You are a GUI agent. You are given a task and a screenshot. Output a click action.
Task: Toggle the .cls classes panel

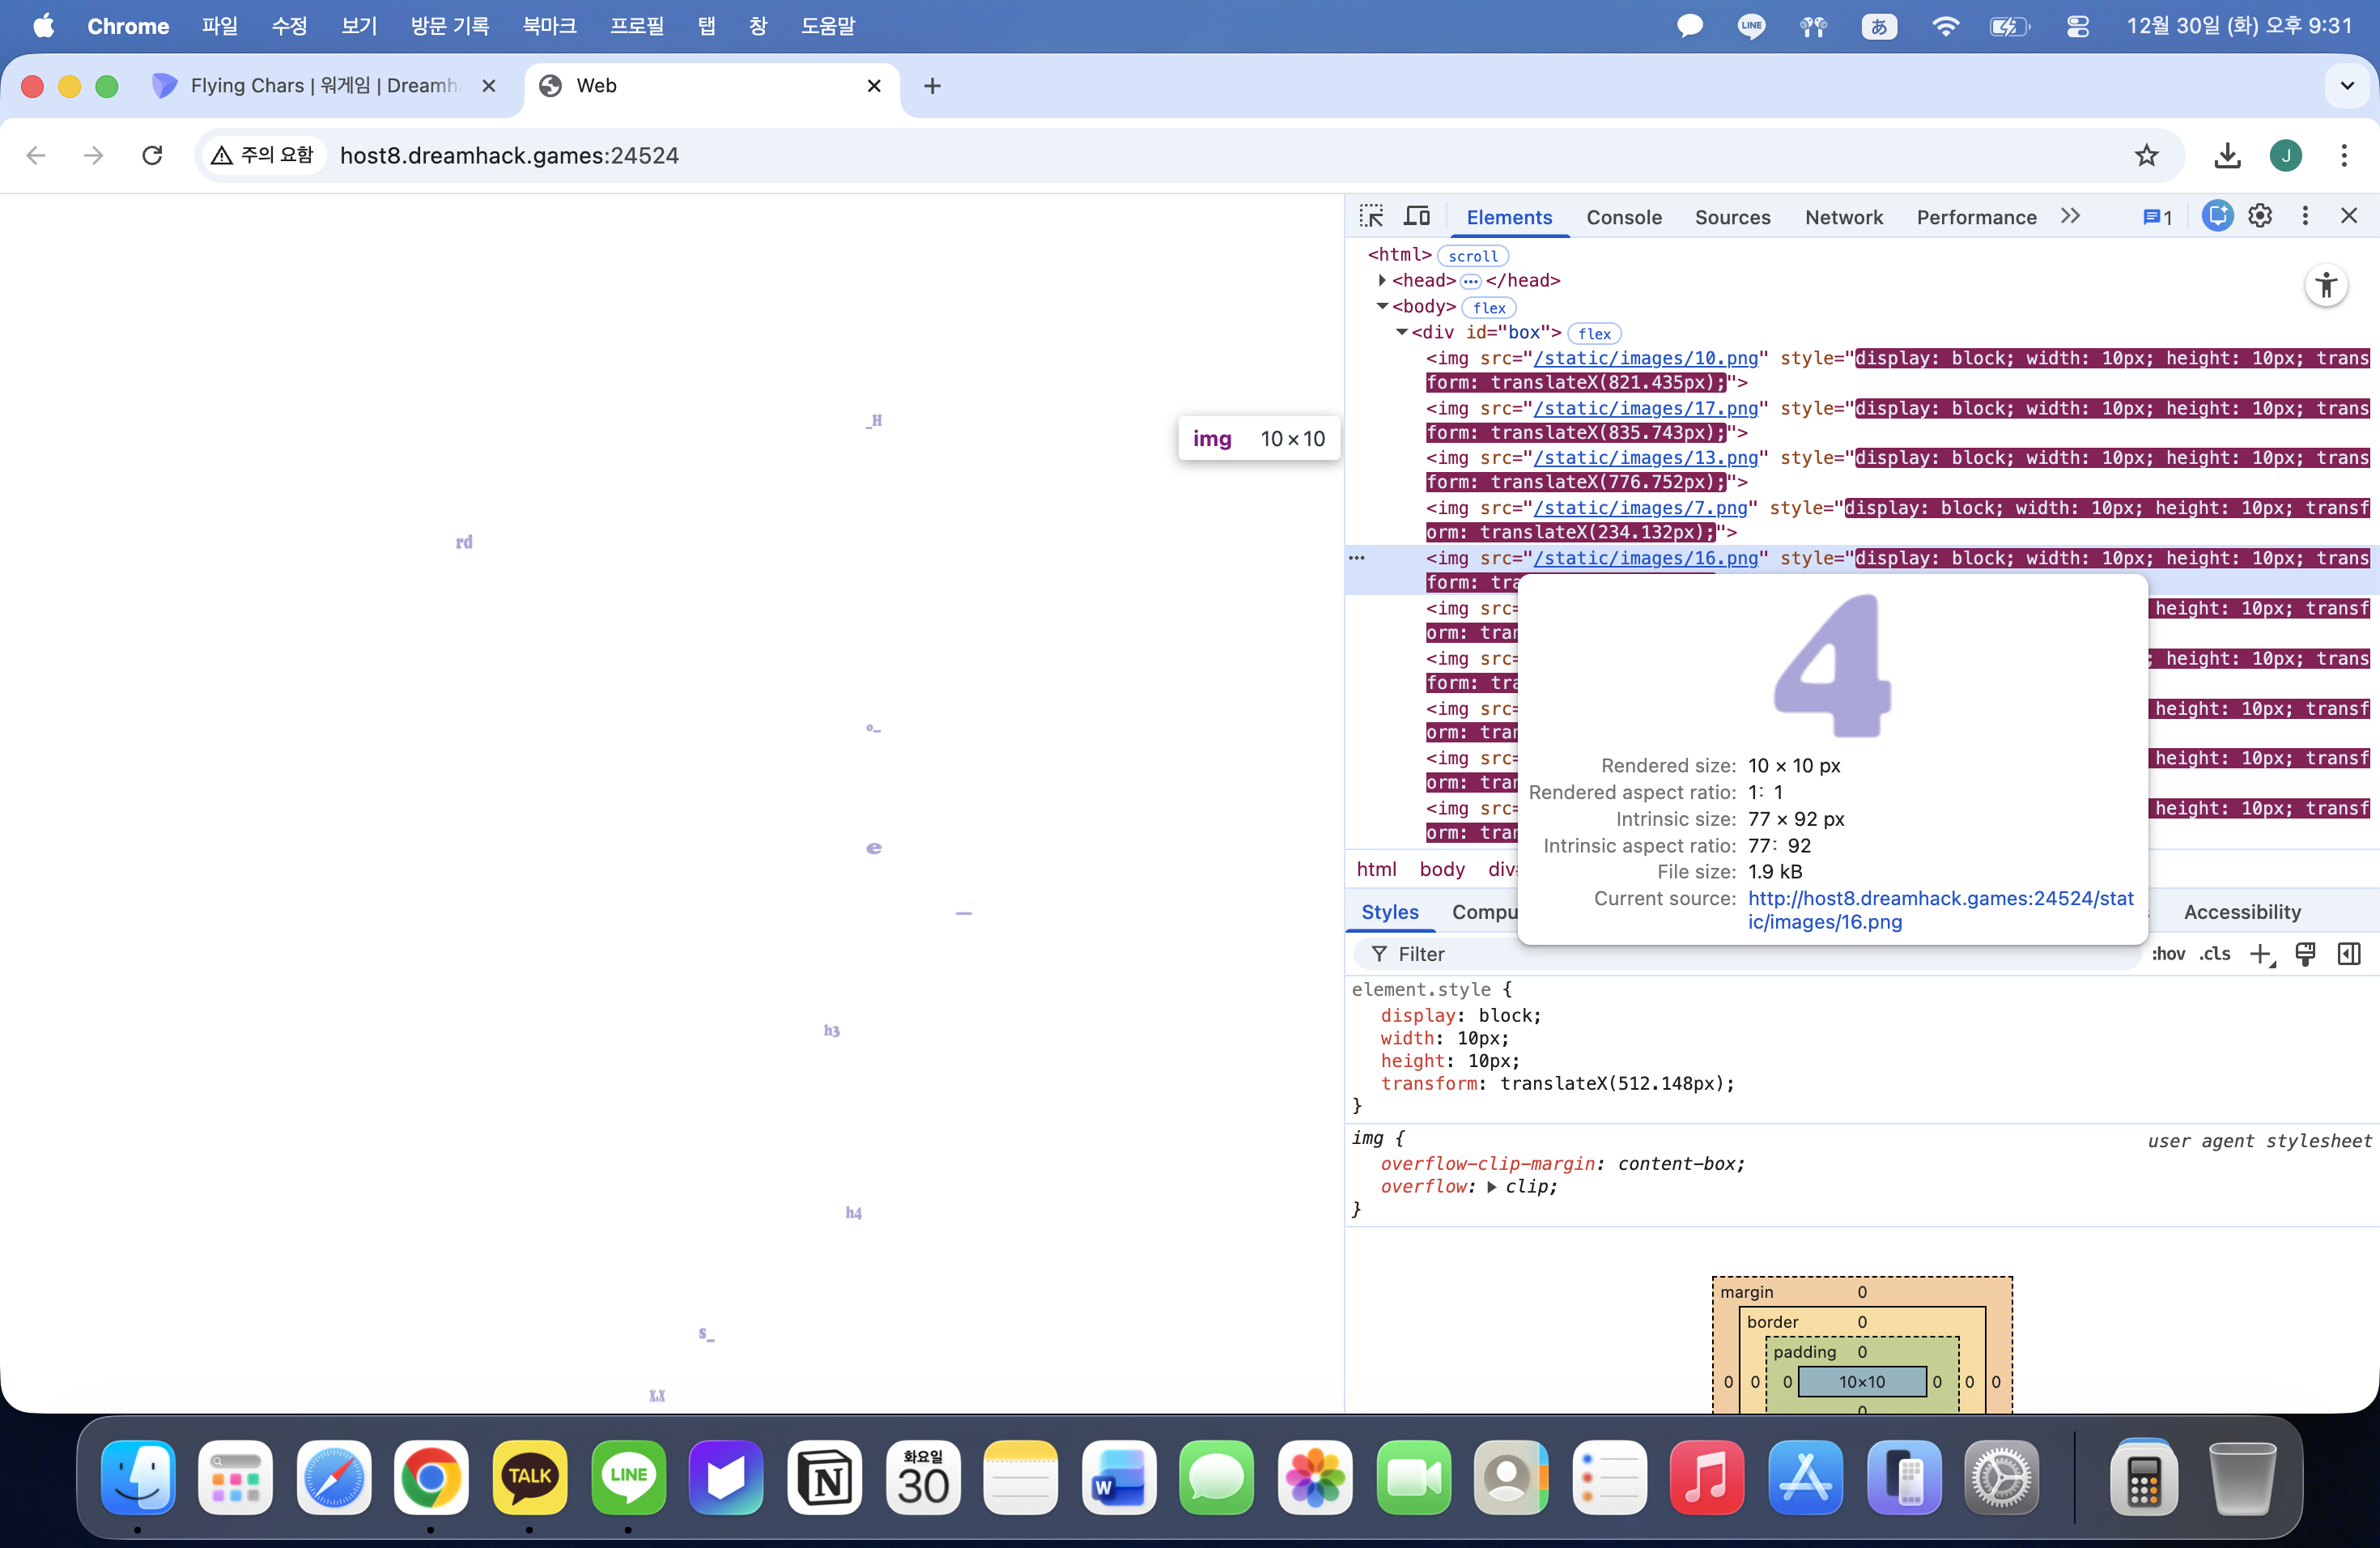2215,954
